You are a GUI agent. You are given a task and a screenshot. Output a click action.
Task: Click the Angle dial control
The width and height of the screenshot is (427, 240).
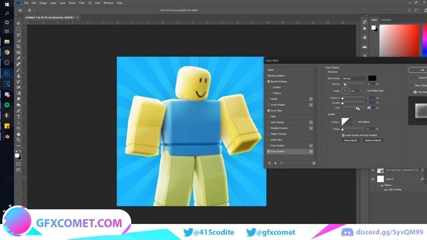coord(345,91)
